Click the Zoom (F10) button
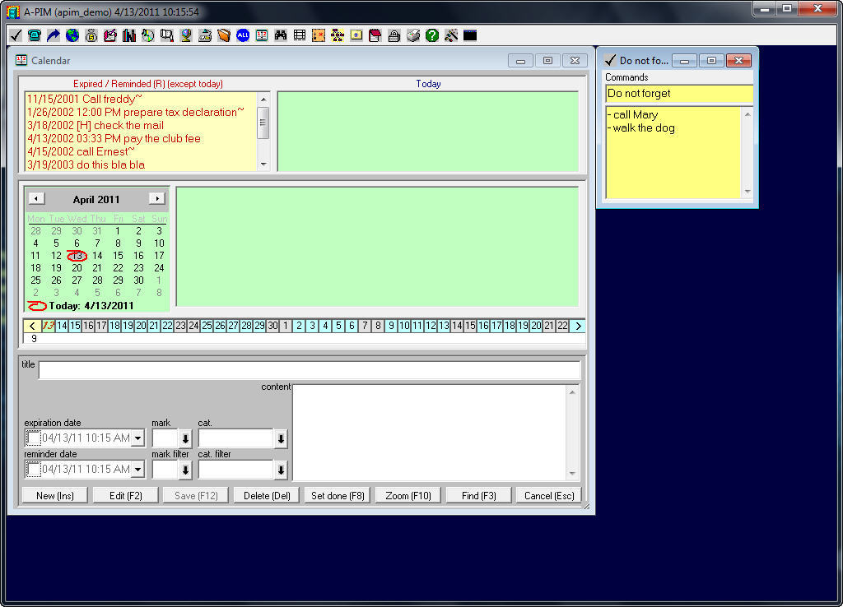The width and height of the screenshot is (843, 607). pyautogui.click(x=408, y=494)
